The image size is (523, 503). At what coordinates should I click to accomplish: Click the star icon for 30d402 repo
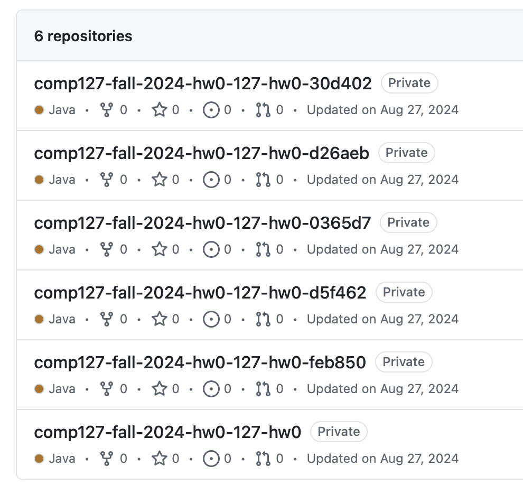[159, 110]
